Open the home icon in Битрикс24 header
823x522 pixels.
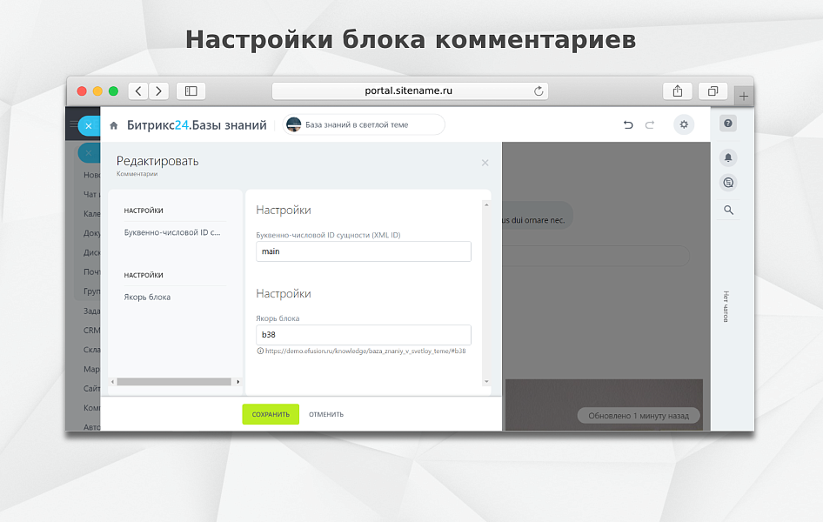113,124
